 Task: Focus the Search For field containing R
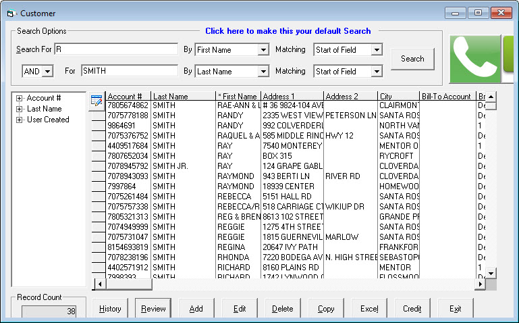[x=116, y=49]
